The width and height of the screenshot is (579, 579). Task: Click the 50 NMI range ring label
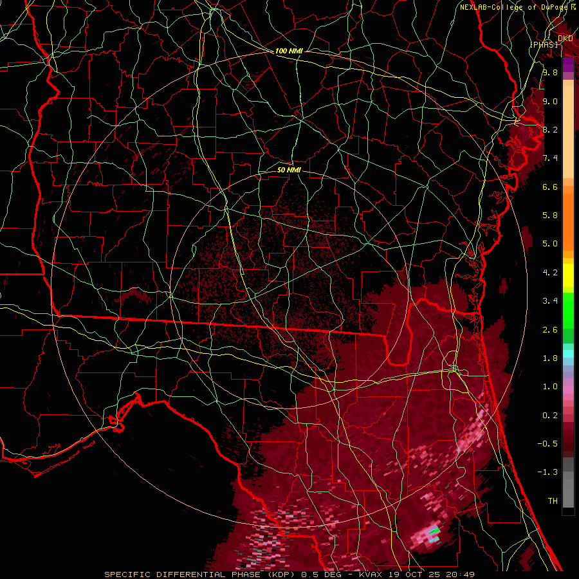289,170
